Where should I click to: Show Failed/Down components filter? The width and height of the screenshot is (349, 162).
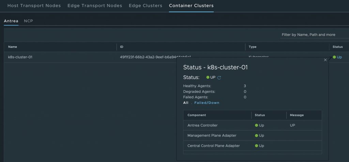(207, 103)
